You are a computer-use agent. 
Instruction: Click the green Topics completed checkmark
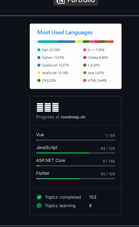coord(39,197)
